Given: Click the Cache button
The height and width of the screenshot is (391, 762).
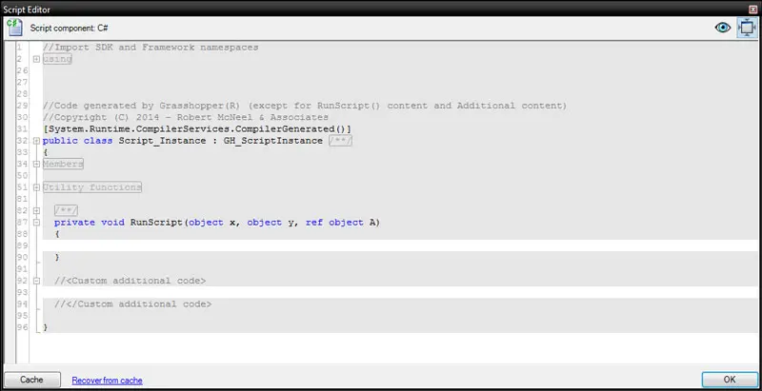Looking at the screenshot, I should coord(32,380).
